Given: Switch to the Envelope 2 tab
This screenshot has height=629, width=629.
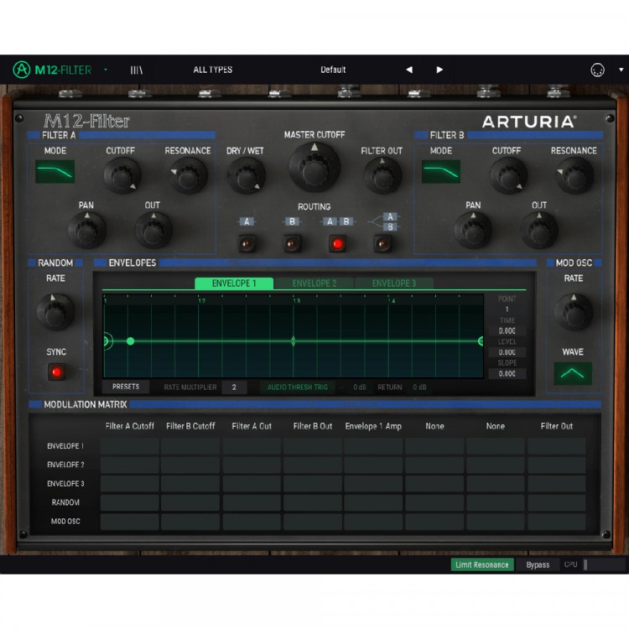Looking at the screenshot, I should coord(314,283).
